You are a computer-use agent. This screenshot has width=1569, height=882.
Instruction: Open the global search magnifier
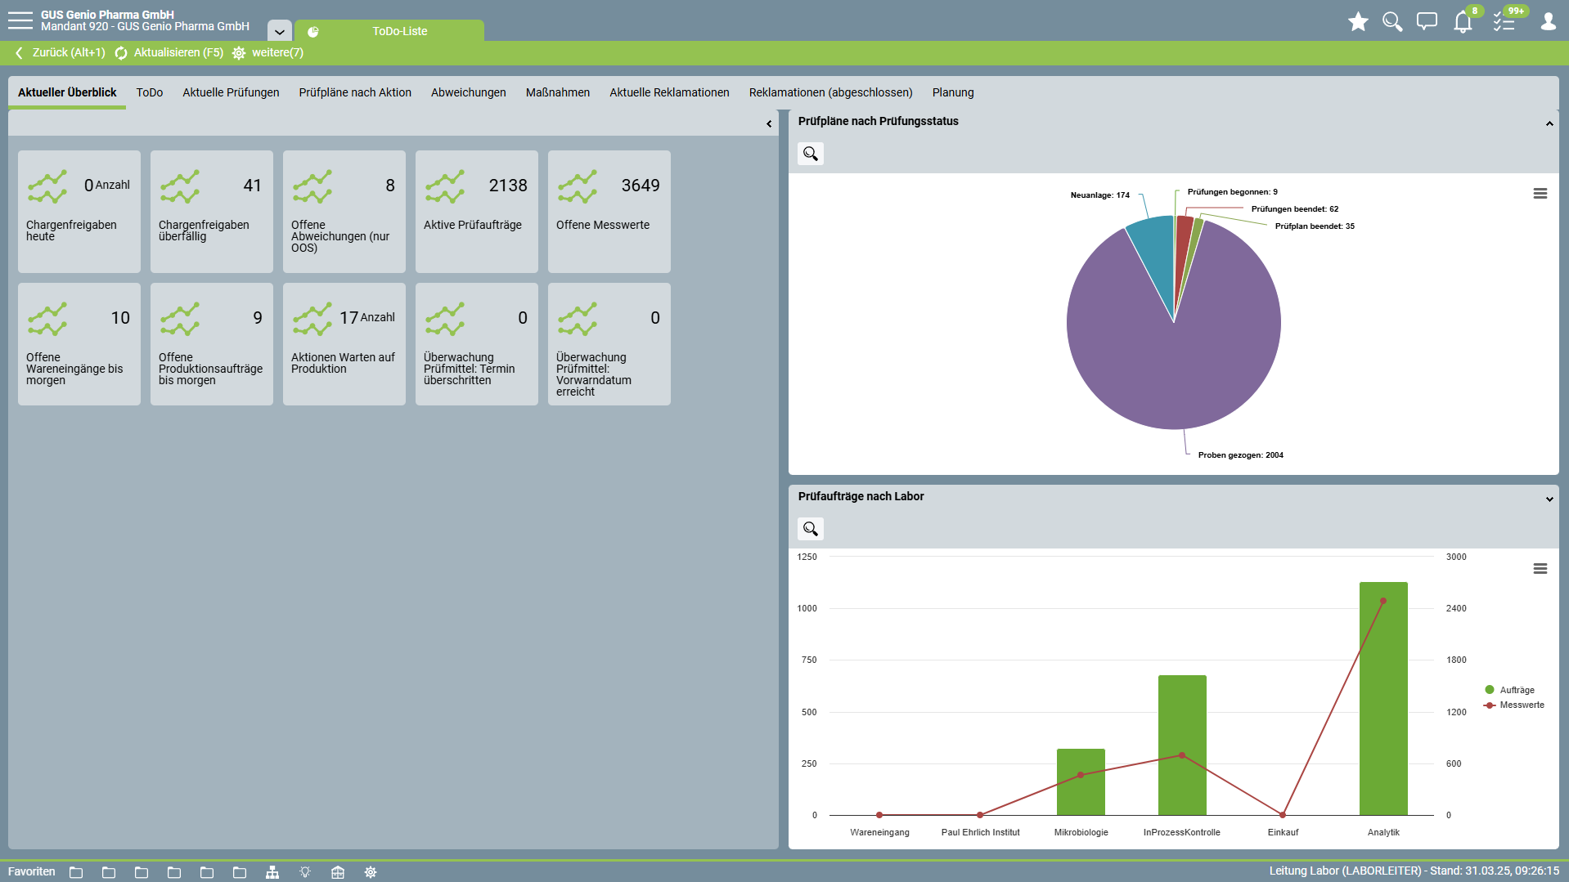1391,22
